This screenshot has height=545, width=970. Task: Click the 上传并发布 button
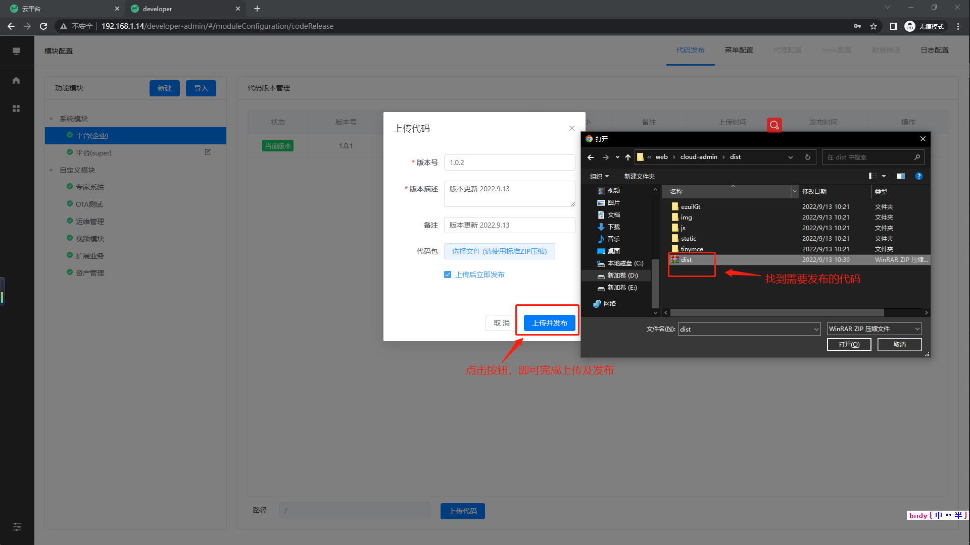[x=549, y=323]
